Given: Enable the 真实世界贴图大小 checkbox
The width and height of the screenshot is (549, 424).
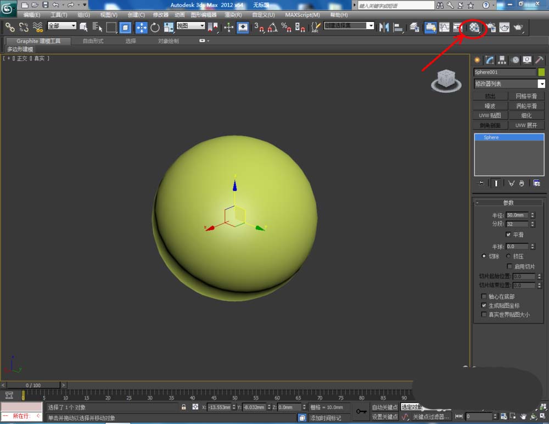Looking at the screenshot, I should tap(484, 314).
